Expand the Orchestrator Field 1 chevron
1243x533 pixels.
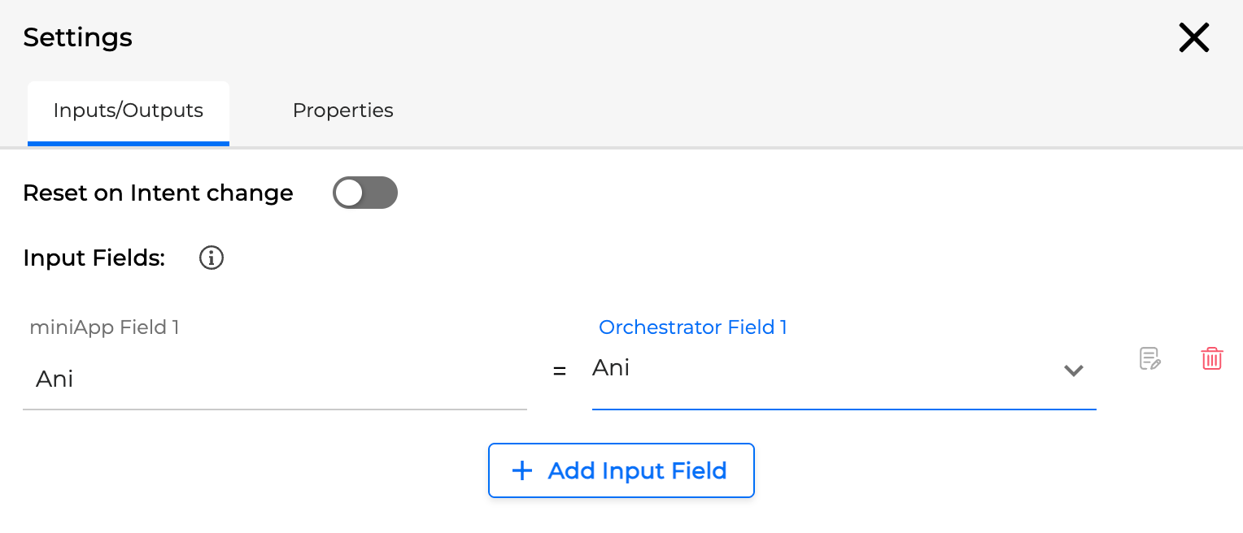pos(1074,370)
